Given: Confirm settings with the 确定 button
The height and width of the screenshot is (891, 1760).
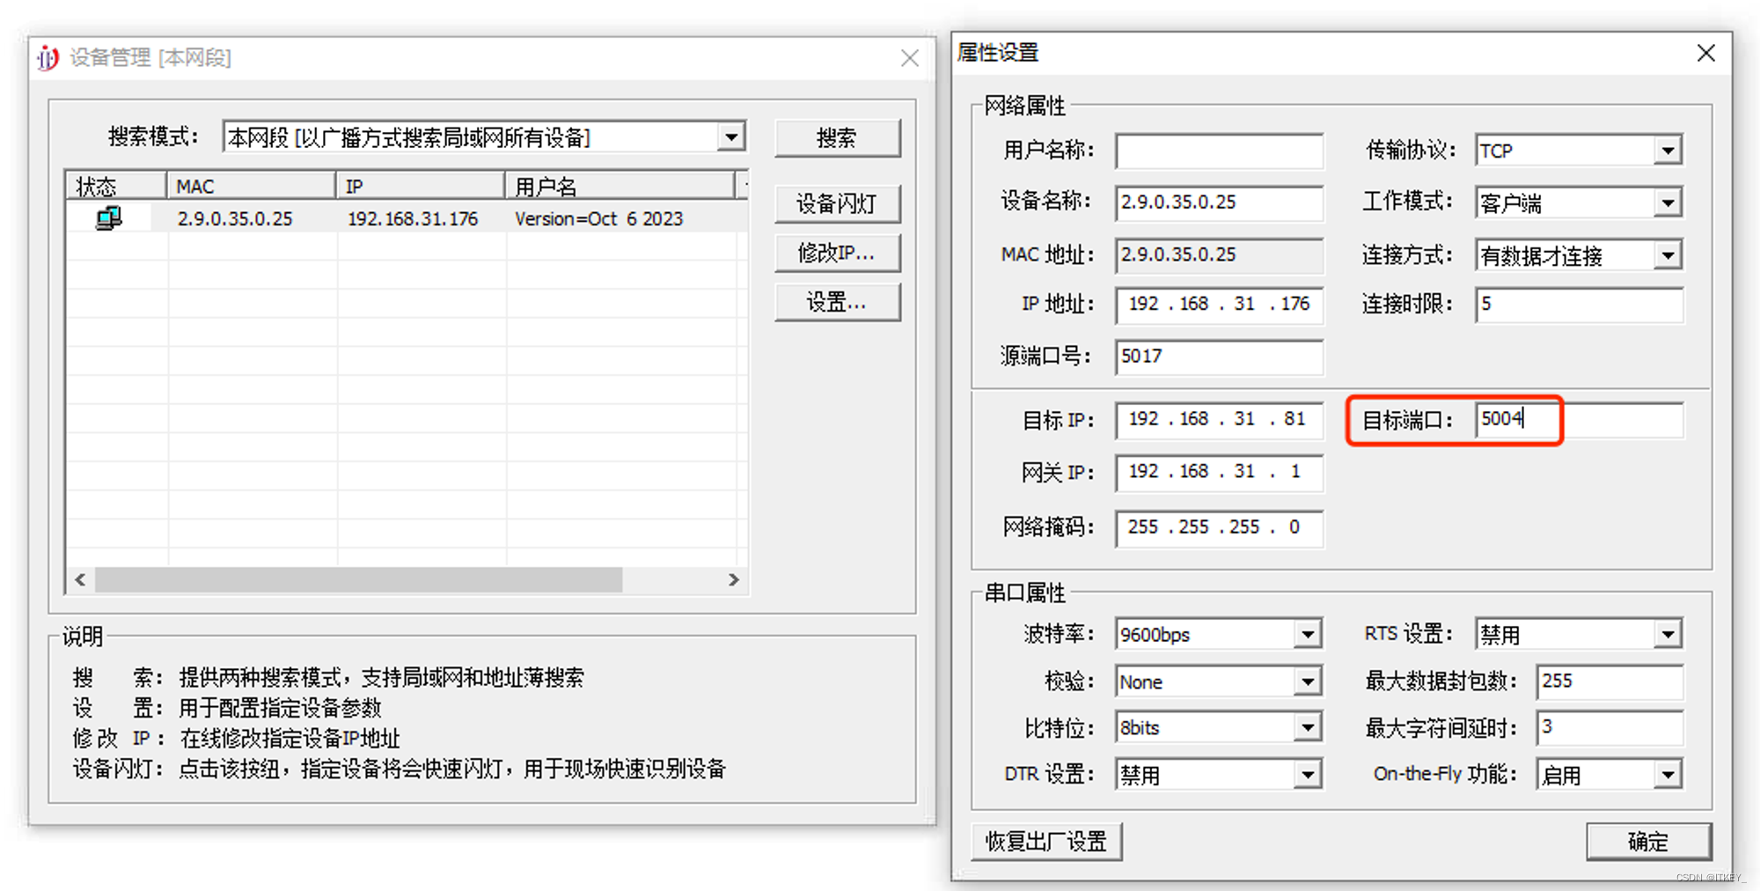Looking at the screenshot, I should click(1648, 842).
